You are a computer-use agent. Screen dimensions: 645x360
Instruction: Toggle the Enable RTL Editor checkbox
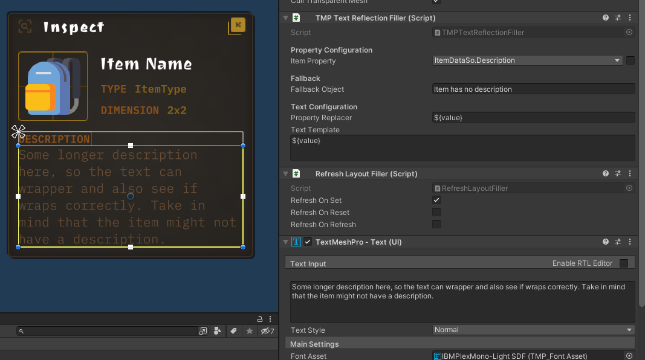pos(624,263)
